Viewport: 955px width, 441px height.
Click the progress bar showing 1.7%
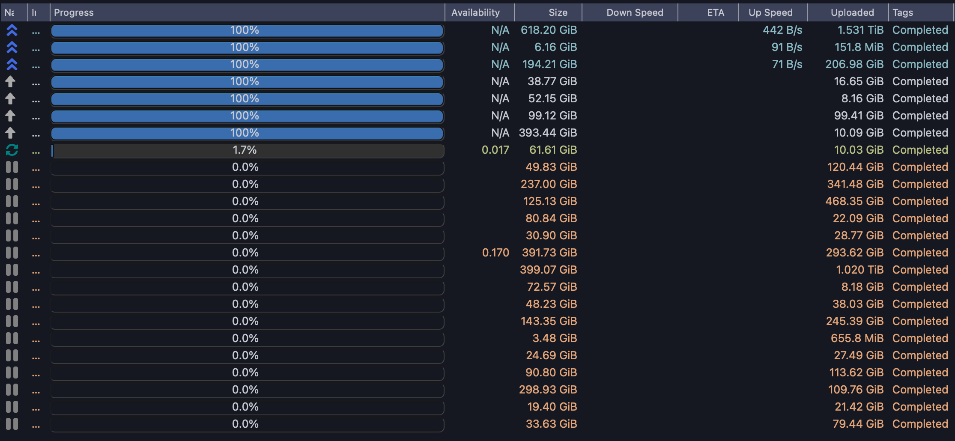pyautogui.click(x=247, y=150)
